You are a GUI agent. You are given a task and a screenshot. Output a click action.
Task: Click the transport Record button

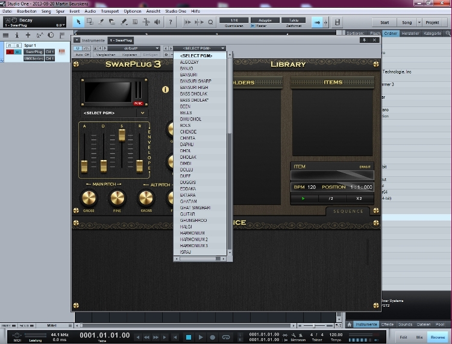coord(213,337)
